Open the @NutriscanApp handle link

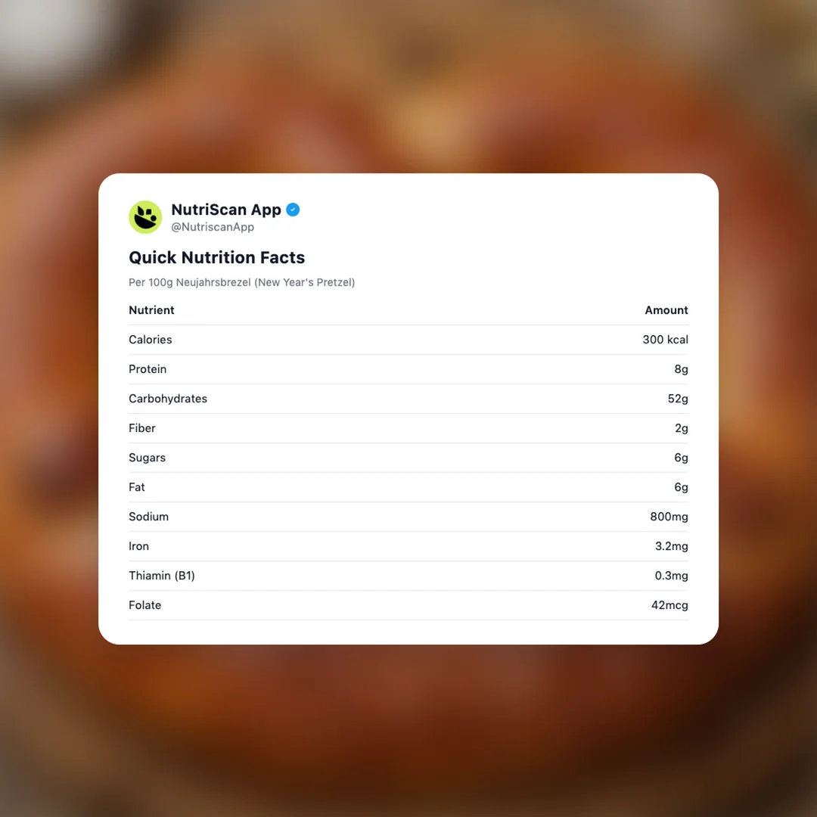tap(213, 227)
